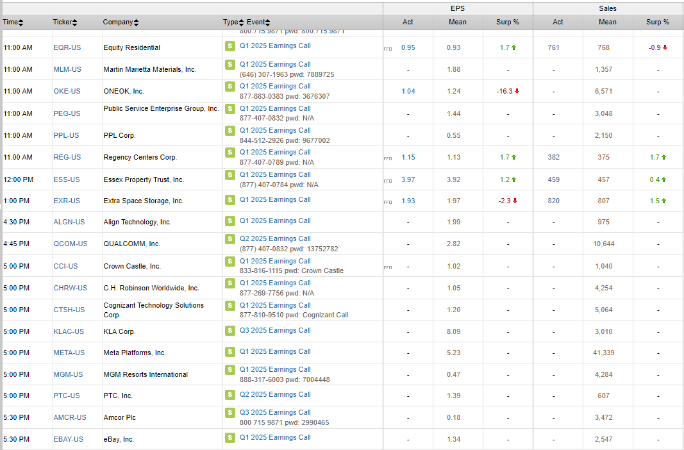This screenshot has width=684, height=450.
Task: Select Essex Property Trust actual EPS 3.97
Action: pyautogui.click(x=408, y=179)
